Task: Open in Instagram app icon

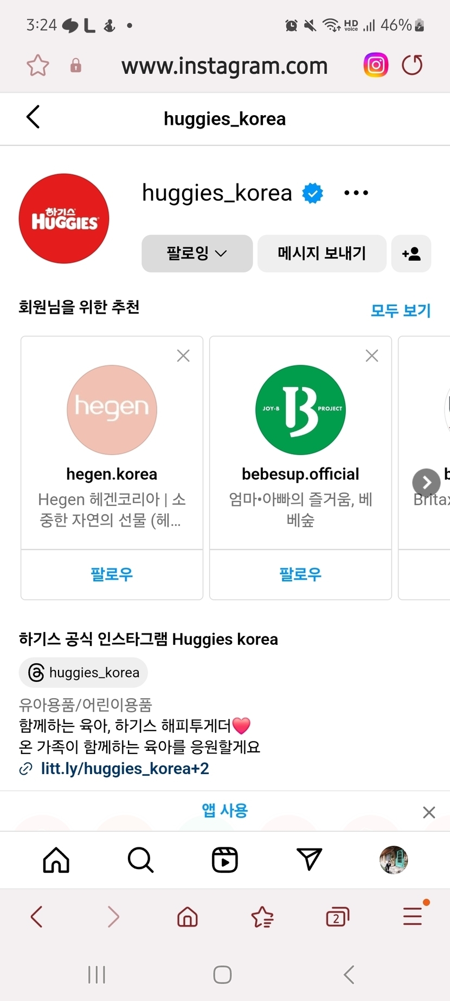Action: point(376,66)
